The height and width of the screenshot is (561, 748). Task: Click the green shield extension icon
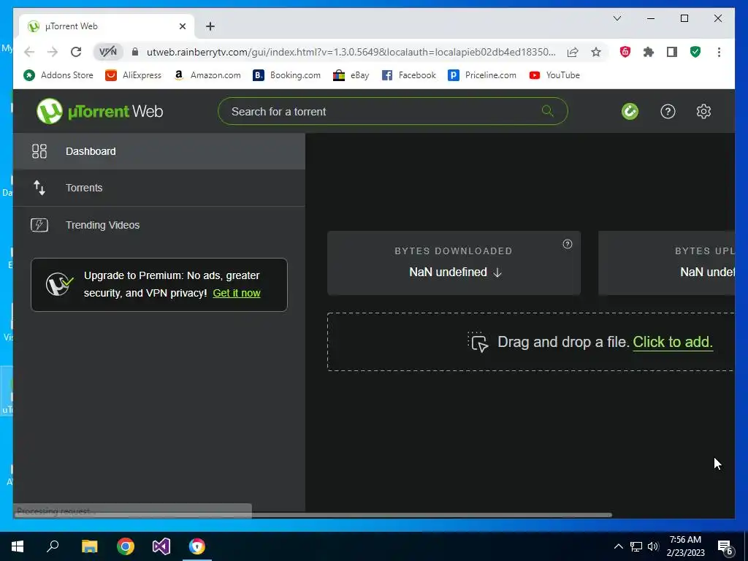695,52
